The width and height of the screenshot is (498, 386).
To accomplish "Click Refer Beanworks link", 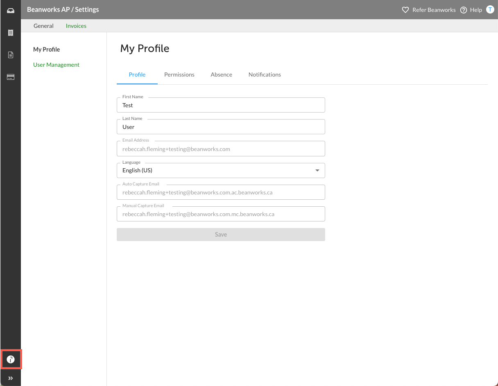I will 434,10.
